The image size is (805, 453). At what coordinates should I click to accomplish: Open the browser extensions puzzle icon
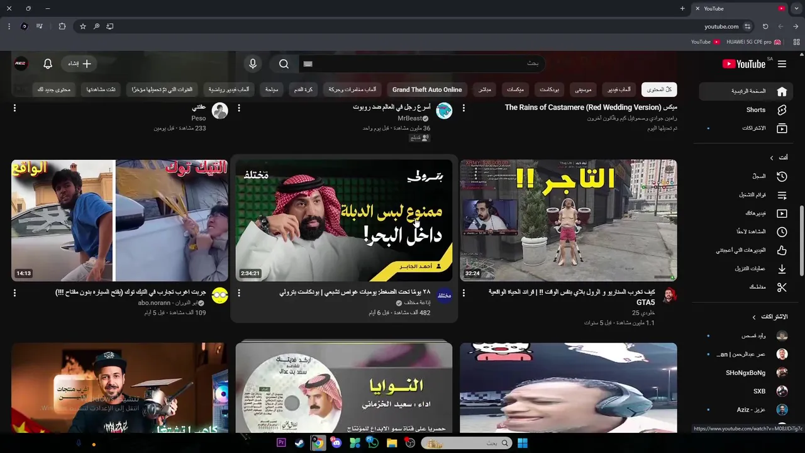coord(62,26)
